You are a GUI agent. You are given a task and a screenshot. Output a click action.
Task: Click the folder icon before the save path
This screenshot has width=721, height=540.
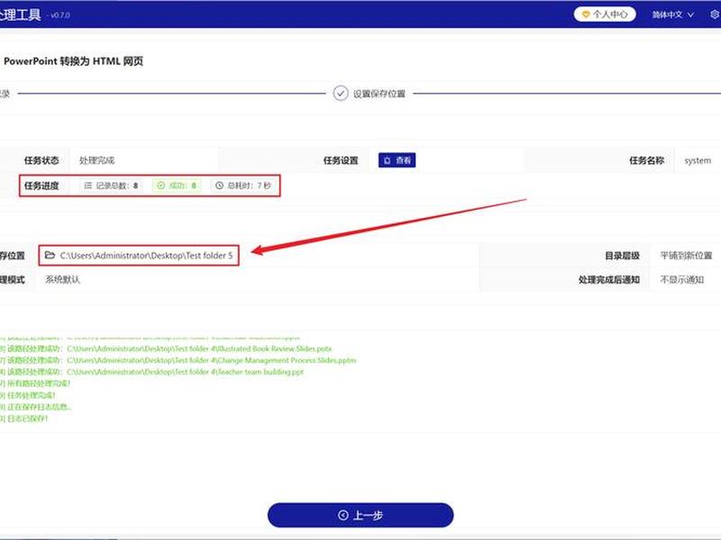[50, 255]
